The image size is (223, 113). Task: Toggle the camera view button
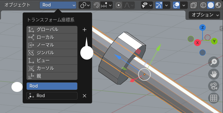click(x=214, y=86)
